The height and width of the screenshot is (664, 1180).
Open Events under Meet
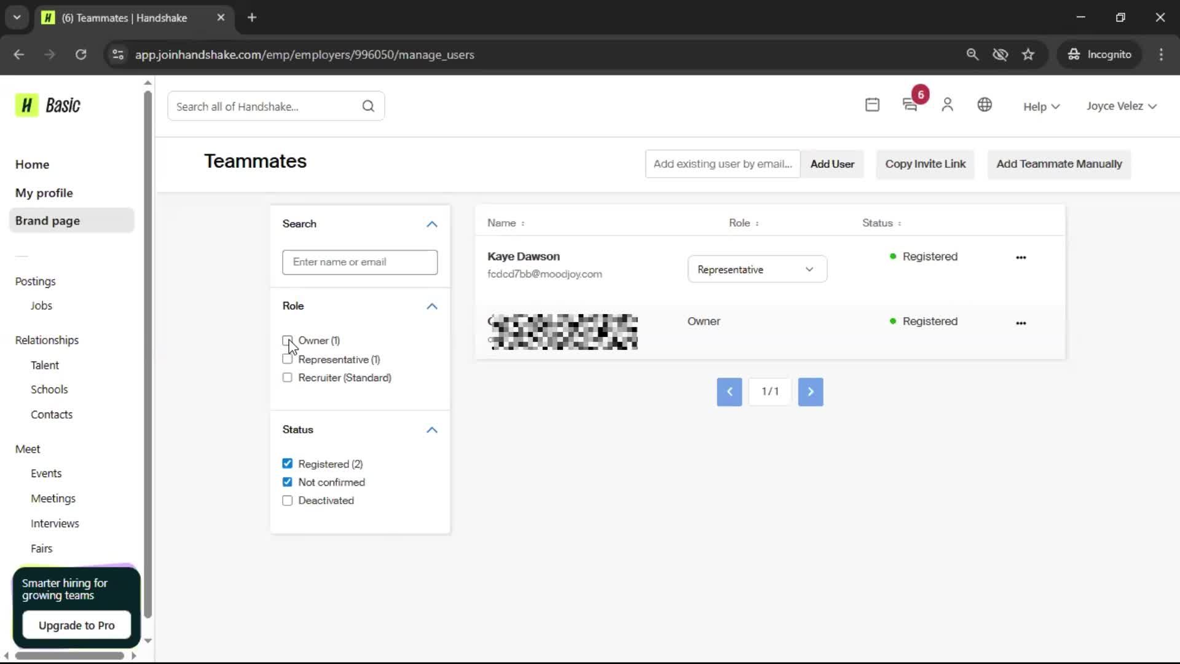[46, 473]
